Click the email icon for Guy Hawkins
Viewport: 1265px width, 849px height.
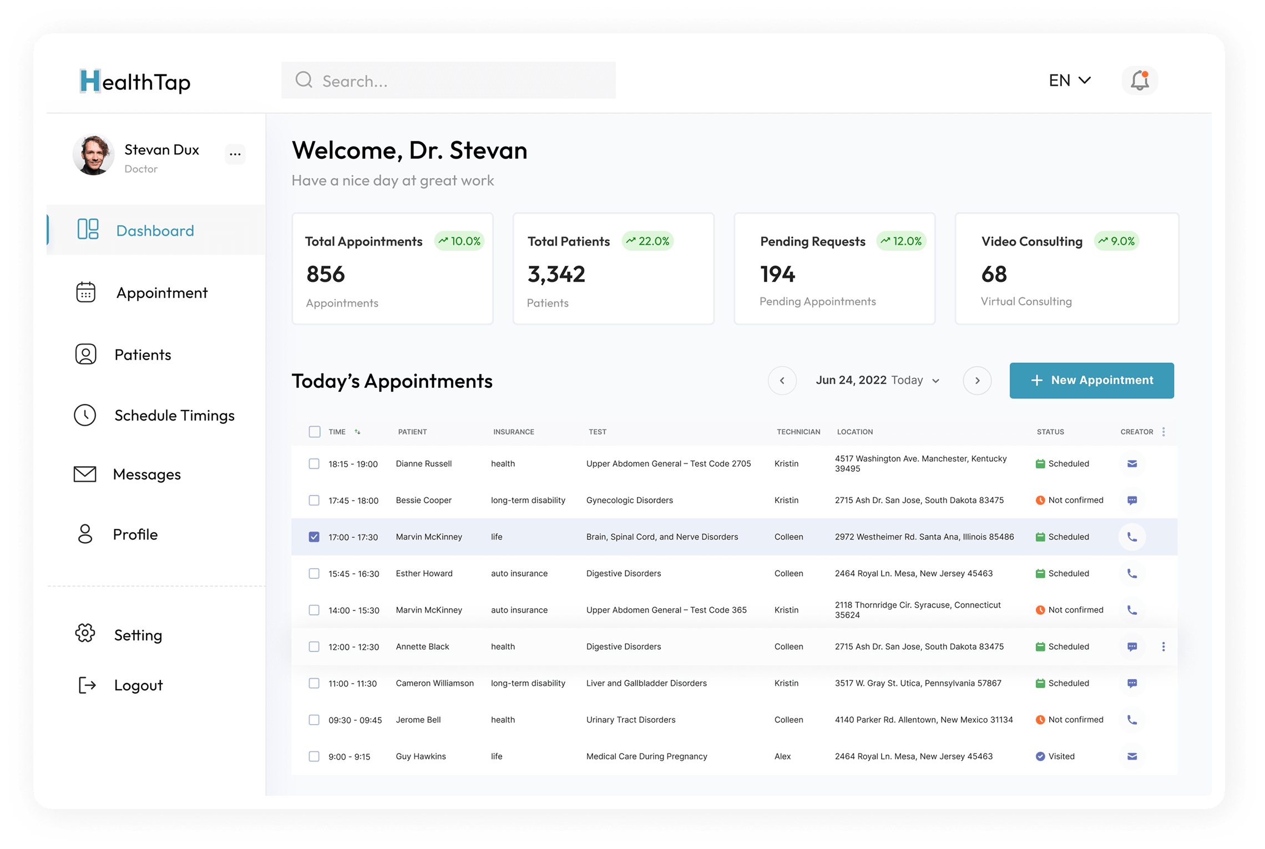click(1132, 756)
